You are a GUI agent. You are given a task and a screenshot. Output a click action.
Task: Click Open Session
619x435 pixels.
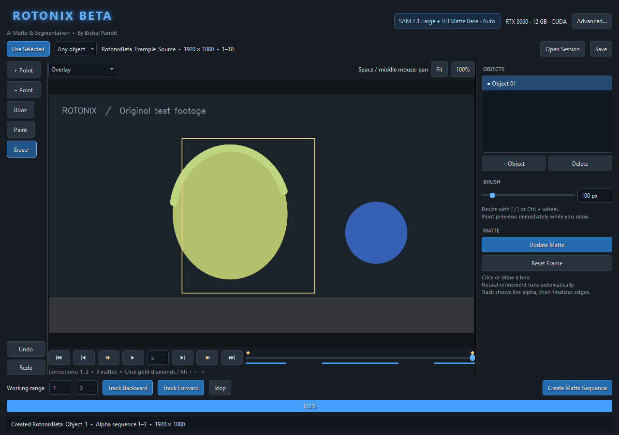coord(562,49)
